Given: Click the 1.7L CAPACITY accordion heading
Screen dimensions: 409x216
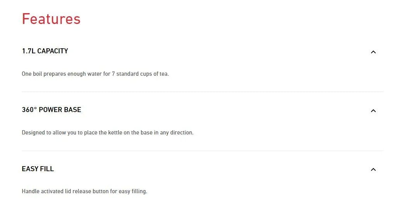Looking at the screenshot, I should point(45,51).
